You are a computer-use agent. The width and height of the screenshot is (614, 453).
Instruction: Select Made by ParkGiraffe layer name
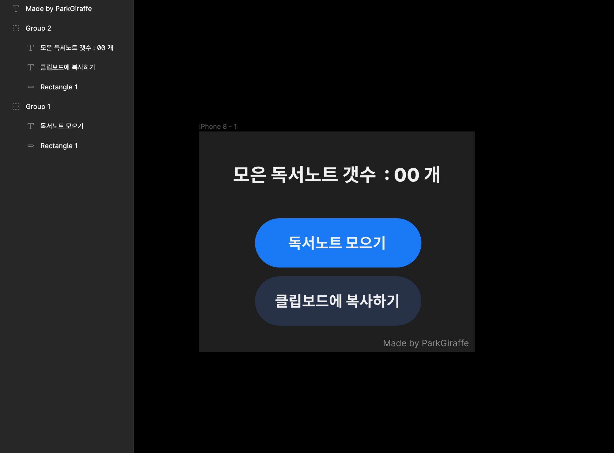59,9
